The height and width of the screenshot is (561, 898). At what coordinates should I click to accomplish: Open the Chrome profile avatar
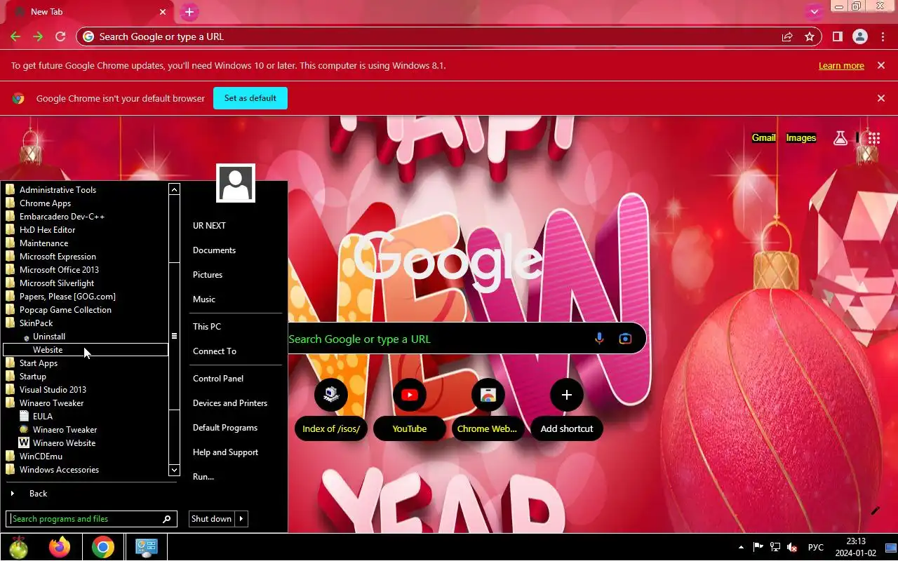click(860, 36)
